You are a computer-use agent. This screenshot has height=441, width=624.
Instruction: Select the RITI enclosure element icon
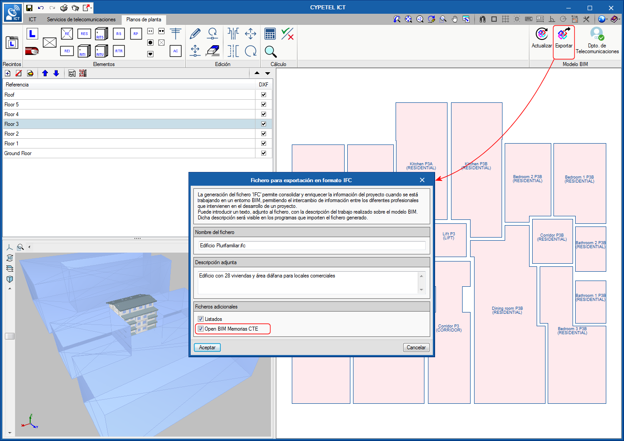pos(84,51)
